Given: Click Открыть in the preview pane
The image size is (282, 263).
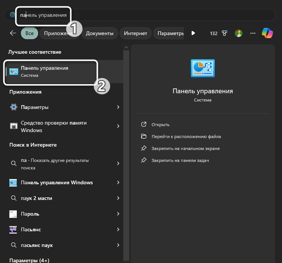Looking at the screenshot, I should click(160, 125).
